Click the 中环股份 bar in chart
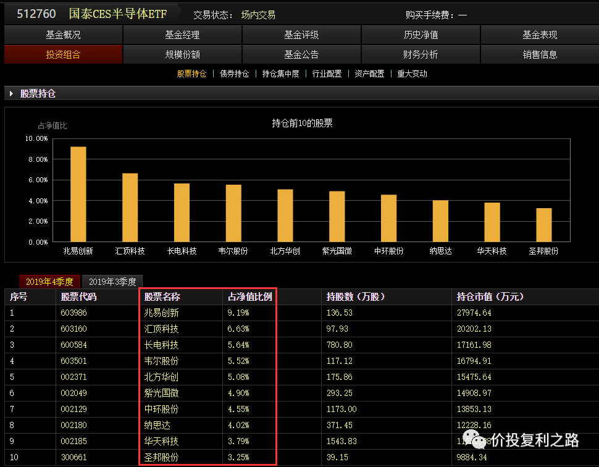The width and height of the screenshot is (599, 467). point(388,218)
